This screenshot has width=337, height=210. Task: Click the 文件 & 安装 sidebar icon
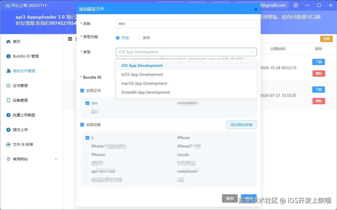coord(8,144)
